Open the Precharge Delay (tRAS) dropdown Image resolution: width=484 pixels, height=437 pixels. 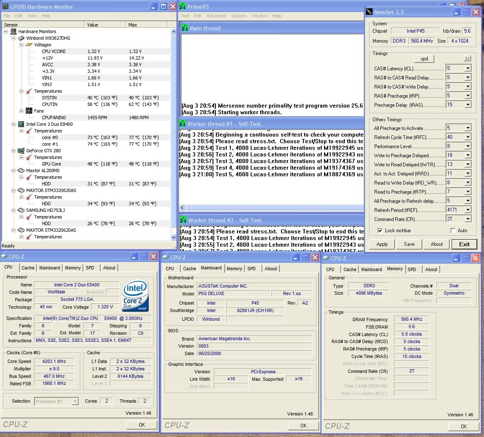point(468,105)
